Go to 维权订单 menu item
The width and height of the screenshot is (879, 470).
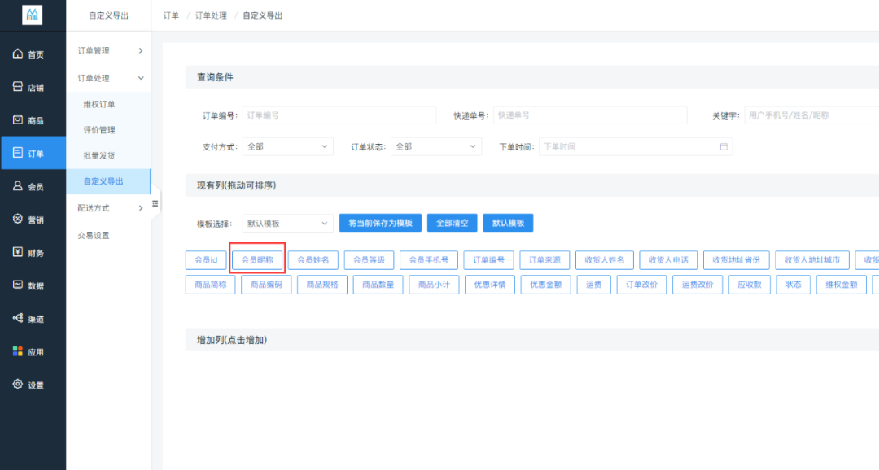click(x=109, y=104)
